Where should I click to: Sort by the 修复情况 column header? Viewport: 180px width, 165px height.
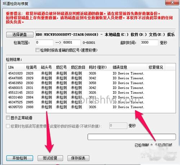[x=156, y=67]
